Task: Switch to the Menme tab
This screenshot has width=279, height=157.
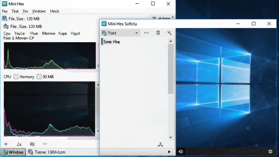Action: [48, 34]
